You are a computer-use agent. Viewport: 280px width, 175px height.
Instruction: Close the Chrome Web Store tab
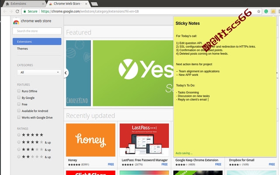click(x=86, y=4)
